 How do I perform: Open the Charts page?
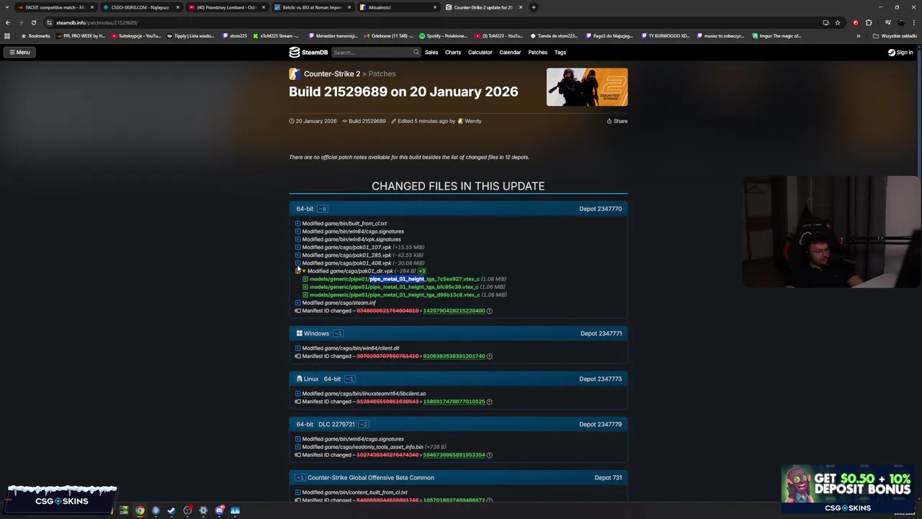pyautogui.click(x=453, y=52)
